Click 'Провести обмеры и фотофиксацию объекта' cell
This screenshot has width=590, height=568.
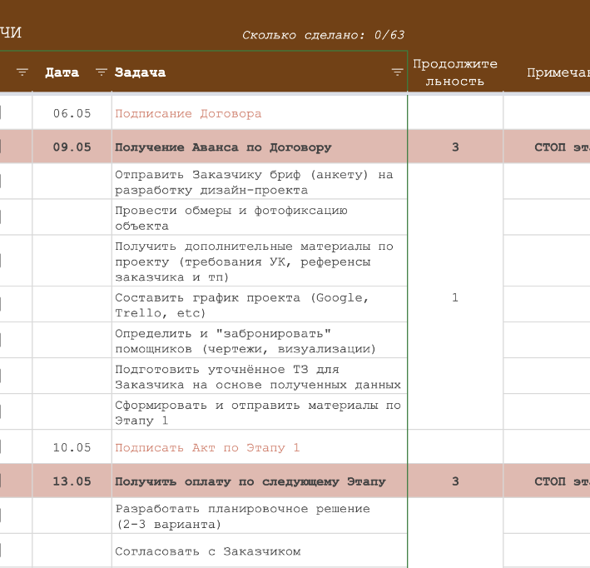tap(231, 218)
